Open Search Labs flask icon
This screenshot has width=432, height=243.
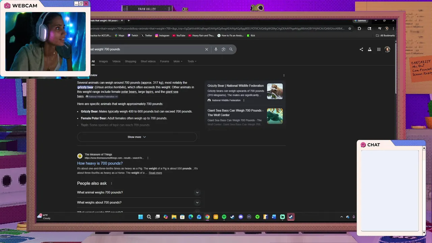pos(370,49)
